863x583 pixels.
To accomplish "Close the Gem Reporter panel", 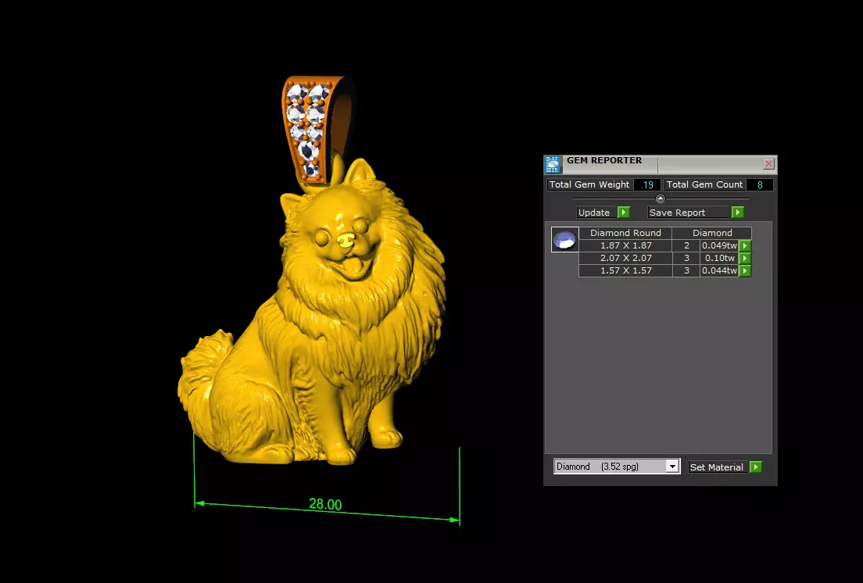I will pyautogui.click(x=769, y=164).
